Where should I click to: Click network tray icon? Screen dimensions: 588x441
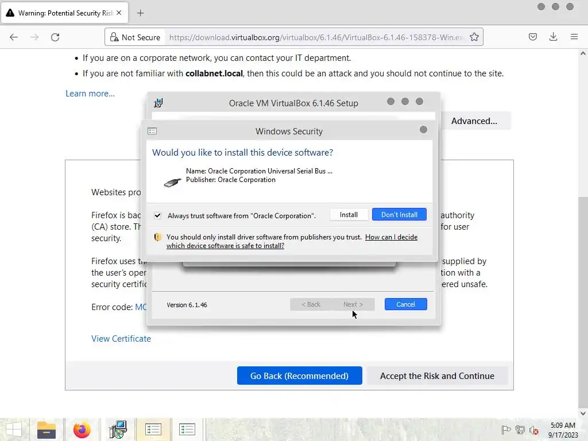[x=520, y=430]
